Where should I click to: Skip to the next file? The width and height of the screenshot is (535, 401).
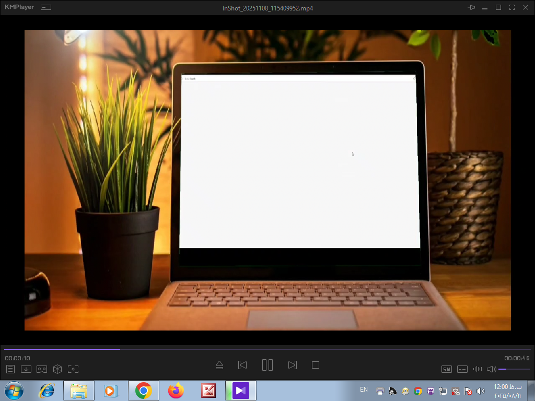293,365
